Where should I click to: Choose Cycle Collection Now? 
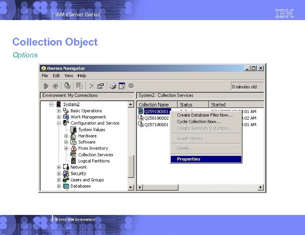(x=206, y=122)
